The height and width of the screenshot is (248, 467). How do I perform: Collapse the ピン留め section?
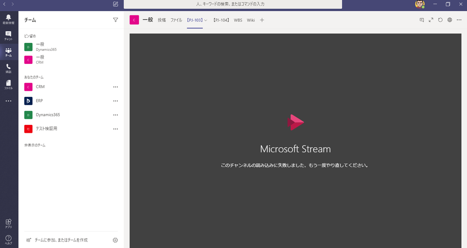30,36
